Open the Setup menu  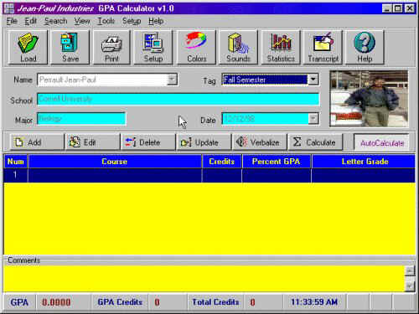click(132, 21)
